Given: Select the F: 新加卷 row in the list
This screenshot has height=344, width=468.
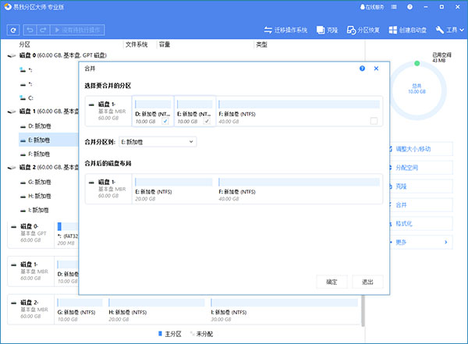Looking at the screenshot, I should 48,154.
